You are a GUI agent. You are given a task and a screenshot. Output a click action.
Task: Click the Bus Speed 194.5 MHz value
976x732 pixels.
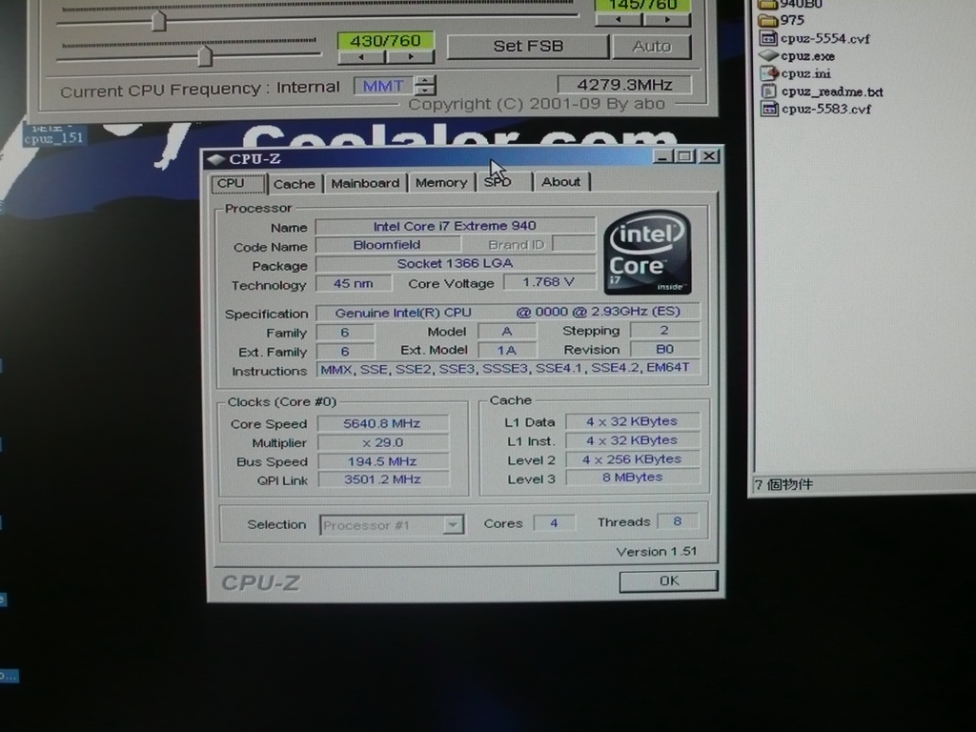pyautogui.click(x=382, y=461)
